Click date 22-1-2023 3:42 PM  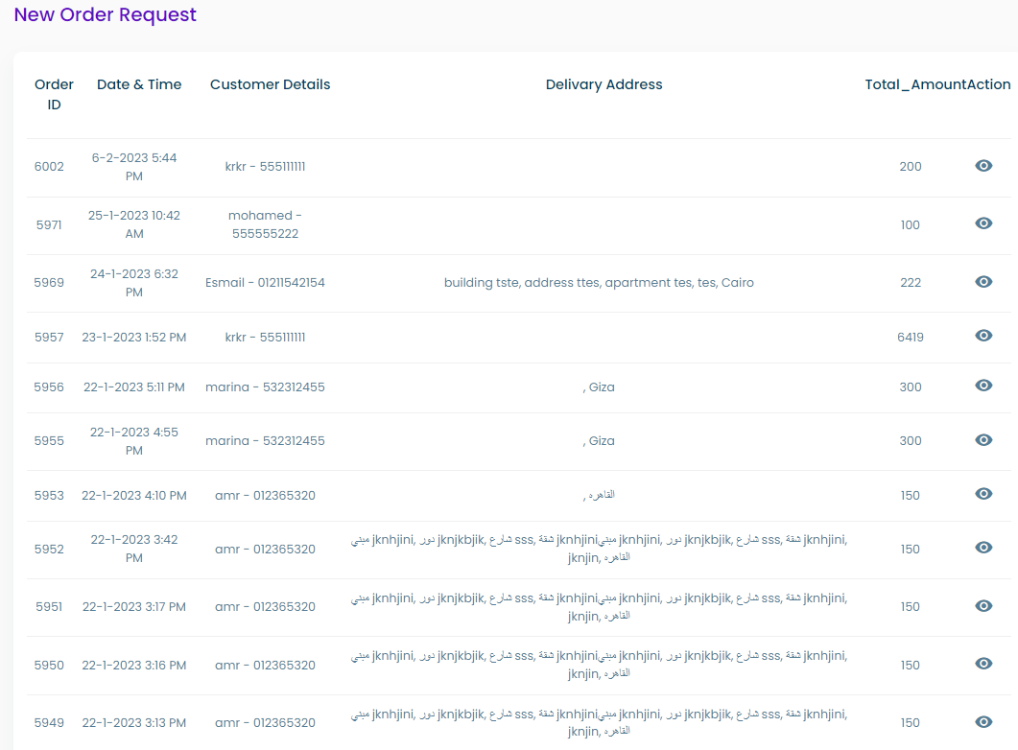pyautogui.click(x=134, y=549)
